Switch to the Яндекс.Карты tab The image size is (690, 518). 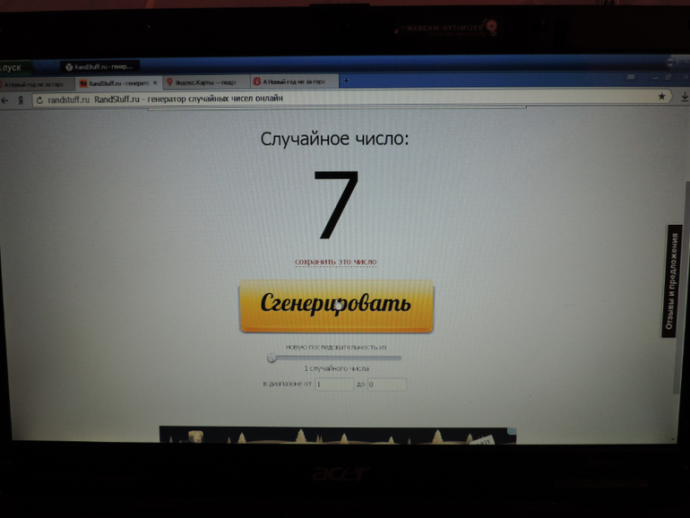204,82
